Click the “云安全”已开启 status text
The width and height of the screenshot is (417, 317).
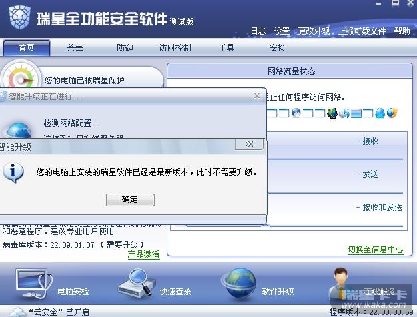59,312
